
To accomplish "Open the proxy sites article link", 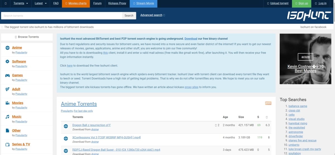I will 192,87.
